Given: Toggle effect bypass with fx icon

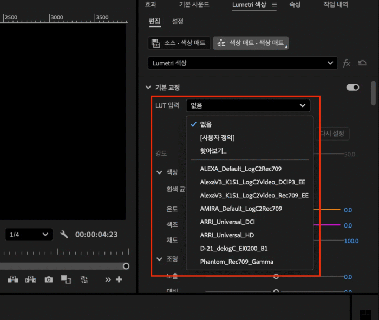Looking at the screenshot, I should click(x=347, y=63).
